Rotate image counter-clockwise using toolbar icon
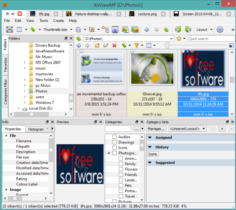The height and width of the screenshot is (210, 236). (x=178, y=30)
